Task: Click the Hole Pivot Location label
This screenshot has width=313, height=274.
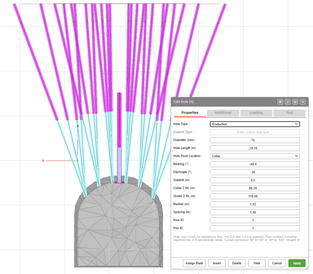Action: pyautogui.click(x=187, y=156)
